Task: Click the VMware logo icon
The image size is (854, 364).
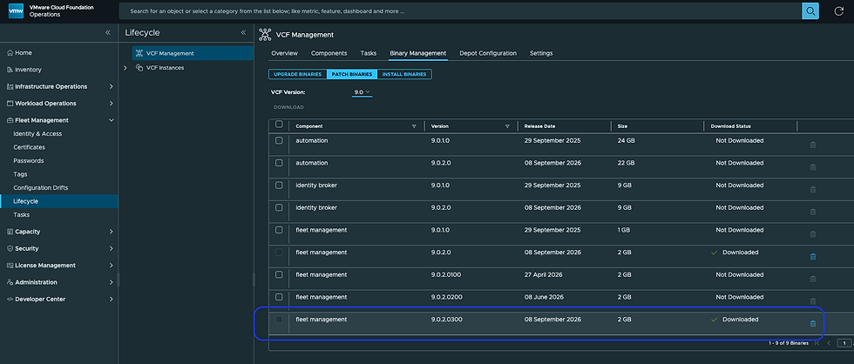Action: pos(16,11)
